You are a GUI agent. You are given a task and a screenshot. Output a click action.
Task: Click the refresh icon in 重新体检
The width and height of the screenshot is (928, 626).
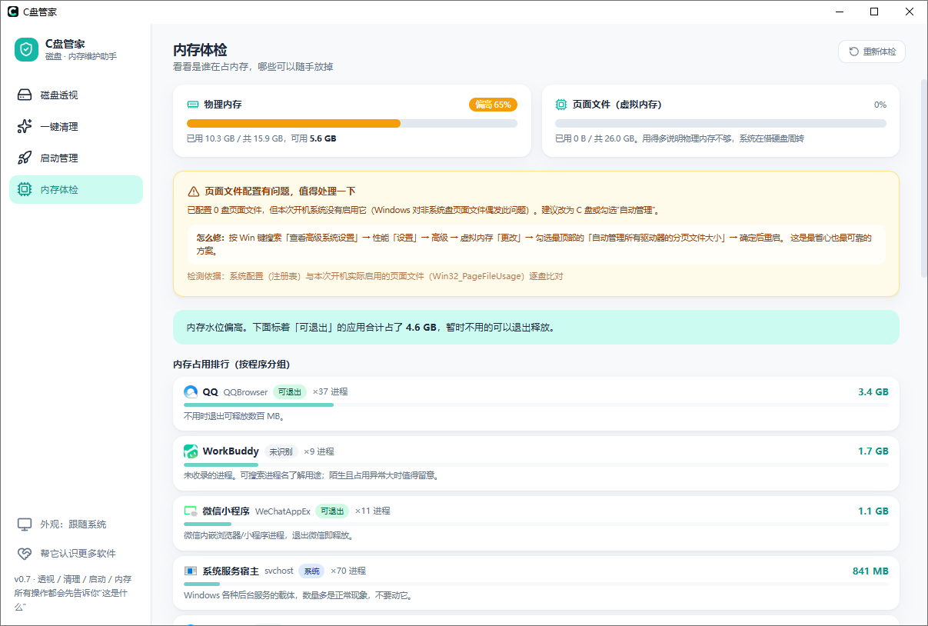pos(853,52)
